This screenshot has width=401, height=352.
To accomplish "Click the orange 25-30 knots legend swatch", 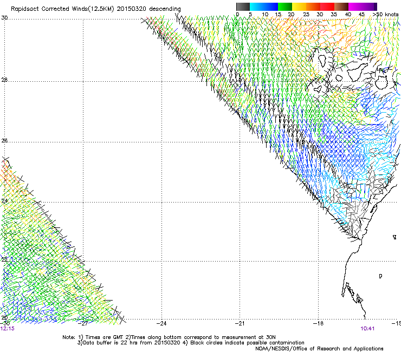I will 313,6.
